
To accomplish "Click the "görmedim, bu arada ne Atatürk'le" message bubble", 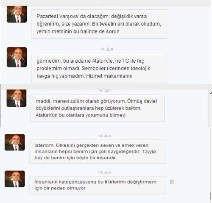I will (x=100, y=69).
